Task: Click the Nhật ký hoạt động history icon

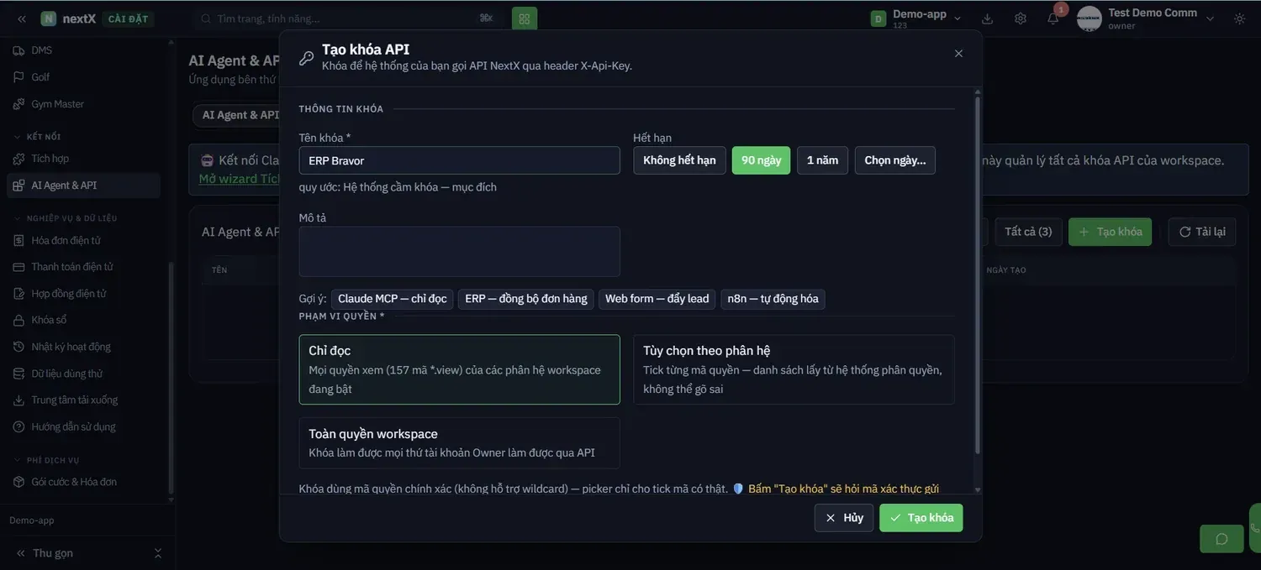Action: click(x=18, y=347)
